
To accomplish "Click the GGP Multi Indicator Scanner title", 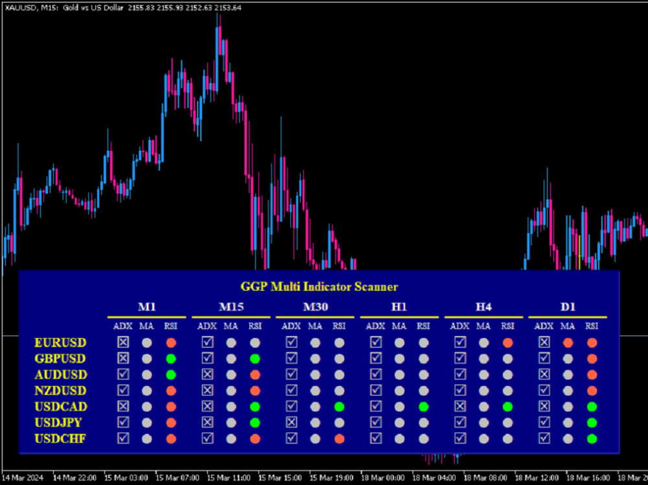I will (319, 286).
